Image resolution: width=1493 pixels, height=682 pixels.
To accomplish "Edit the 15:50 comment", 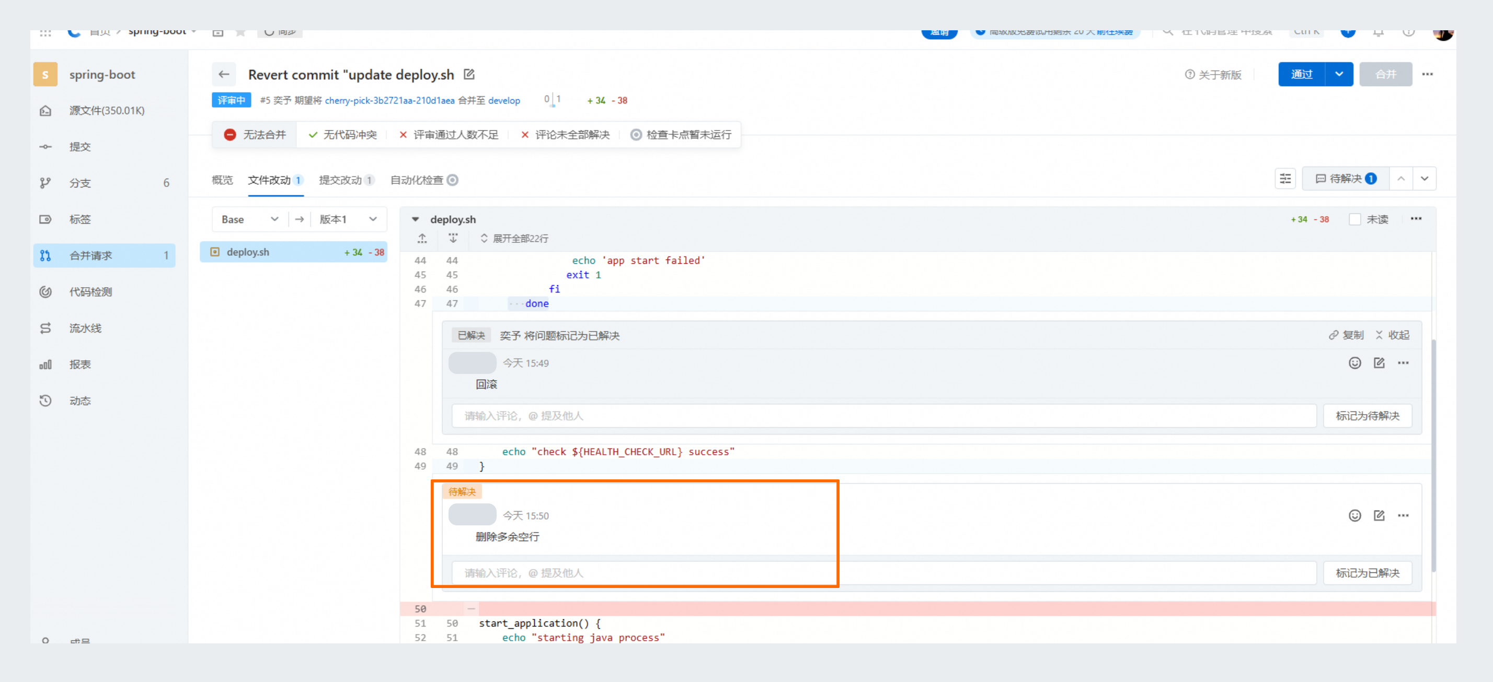I will pos(1379,515).
